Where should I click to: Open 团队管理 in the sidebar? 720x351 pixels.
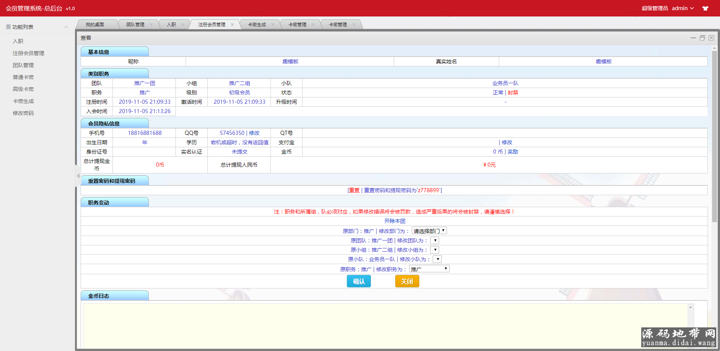(x=23, y=65)
